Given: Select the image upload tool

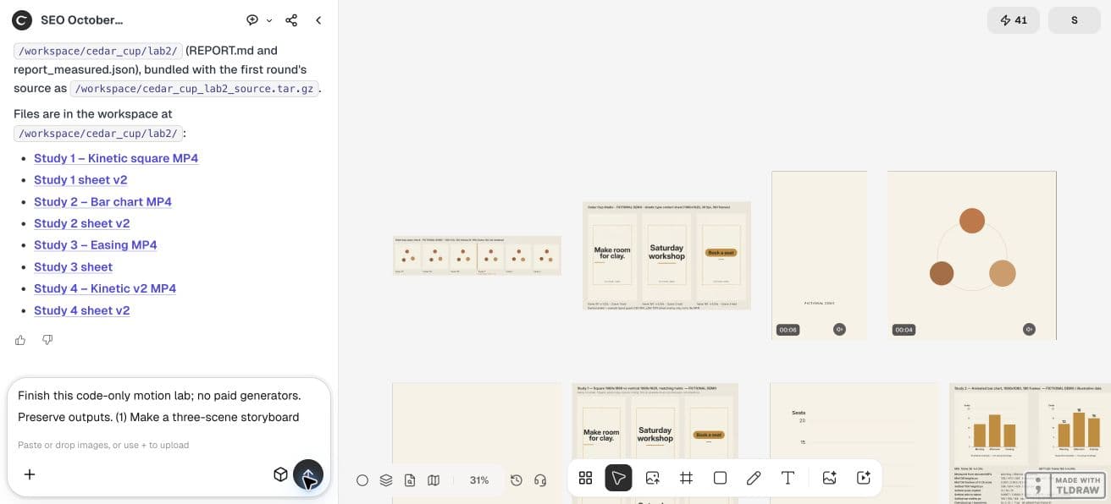Looking at the screenshot, I should click(653, 478).
